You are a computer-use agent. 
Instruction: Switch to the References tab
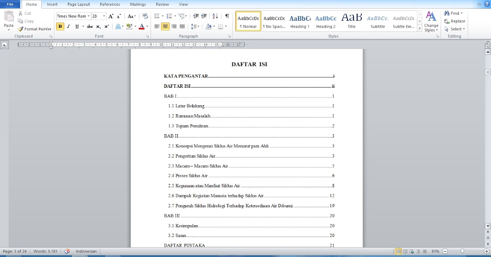(x=110, y=4)
